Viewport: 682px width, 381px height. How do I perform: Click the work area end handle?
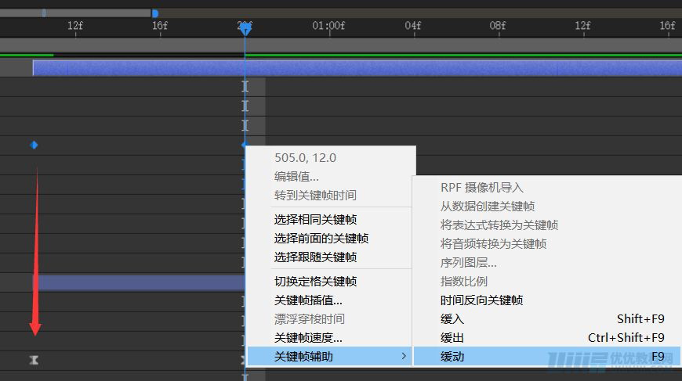(154, 13)
